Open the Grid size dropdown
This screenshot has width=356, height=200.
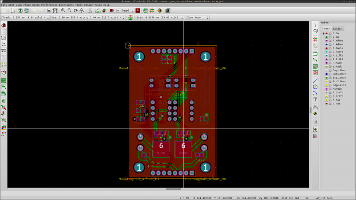tap(160, 17)
